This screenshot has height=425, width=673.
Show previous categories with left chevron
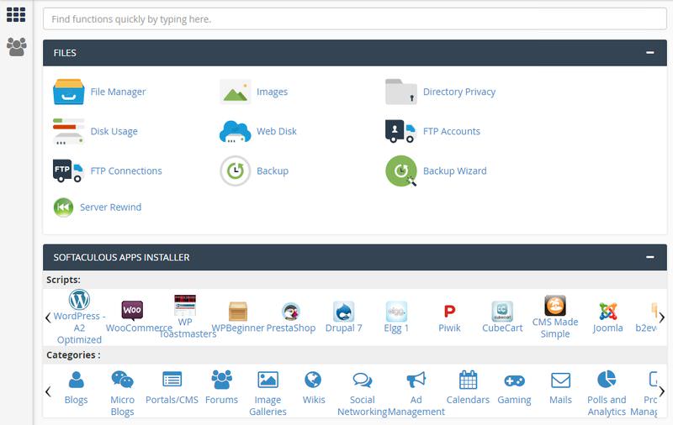pos(48,391)
